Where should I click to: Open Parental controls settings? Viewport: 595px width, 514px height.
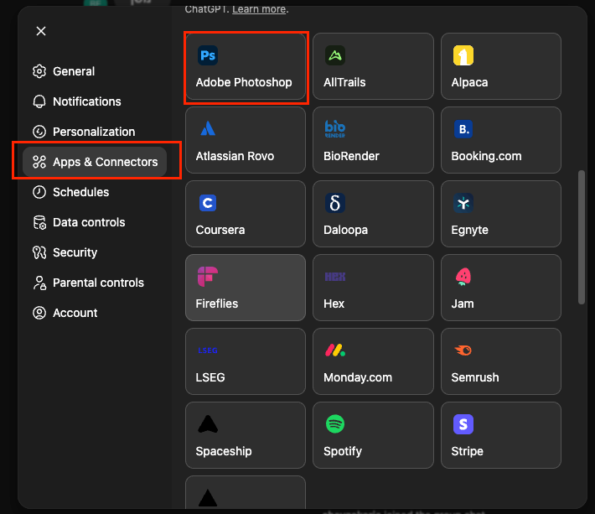(x=95, y=283)
